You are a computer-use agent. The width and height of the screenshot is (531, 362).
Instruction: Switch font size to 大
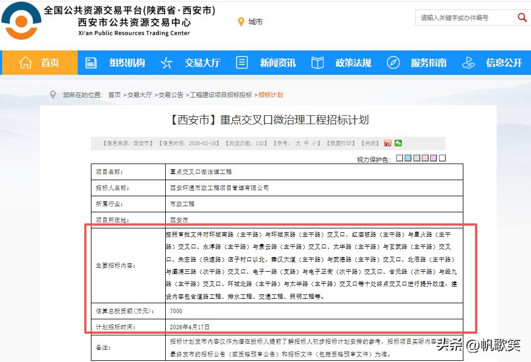[x=298, y=143]
